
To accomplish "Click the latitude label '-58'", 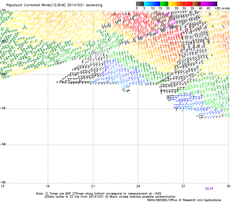I will pos(3,144).
